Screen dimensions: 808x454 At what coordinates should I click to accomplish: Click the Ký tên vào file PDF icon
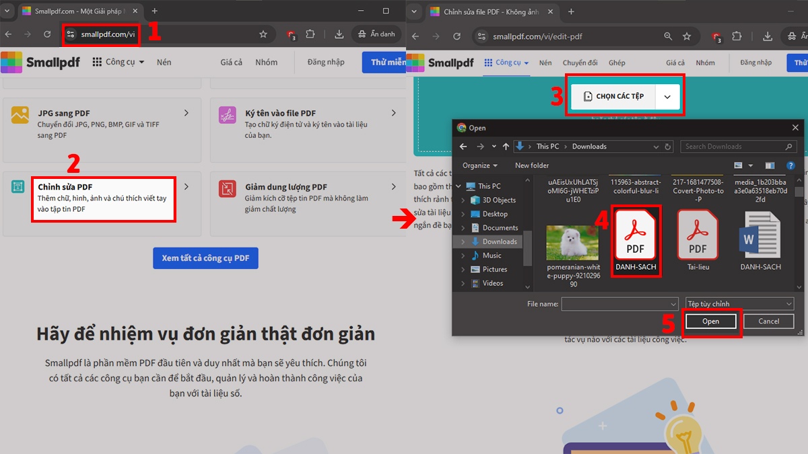(x=228, y=115)
